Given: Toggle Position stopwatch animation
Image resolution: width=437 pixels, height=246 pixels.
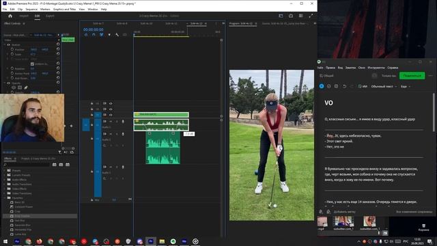Looking at the screenshot, I should point(12,49).
